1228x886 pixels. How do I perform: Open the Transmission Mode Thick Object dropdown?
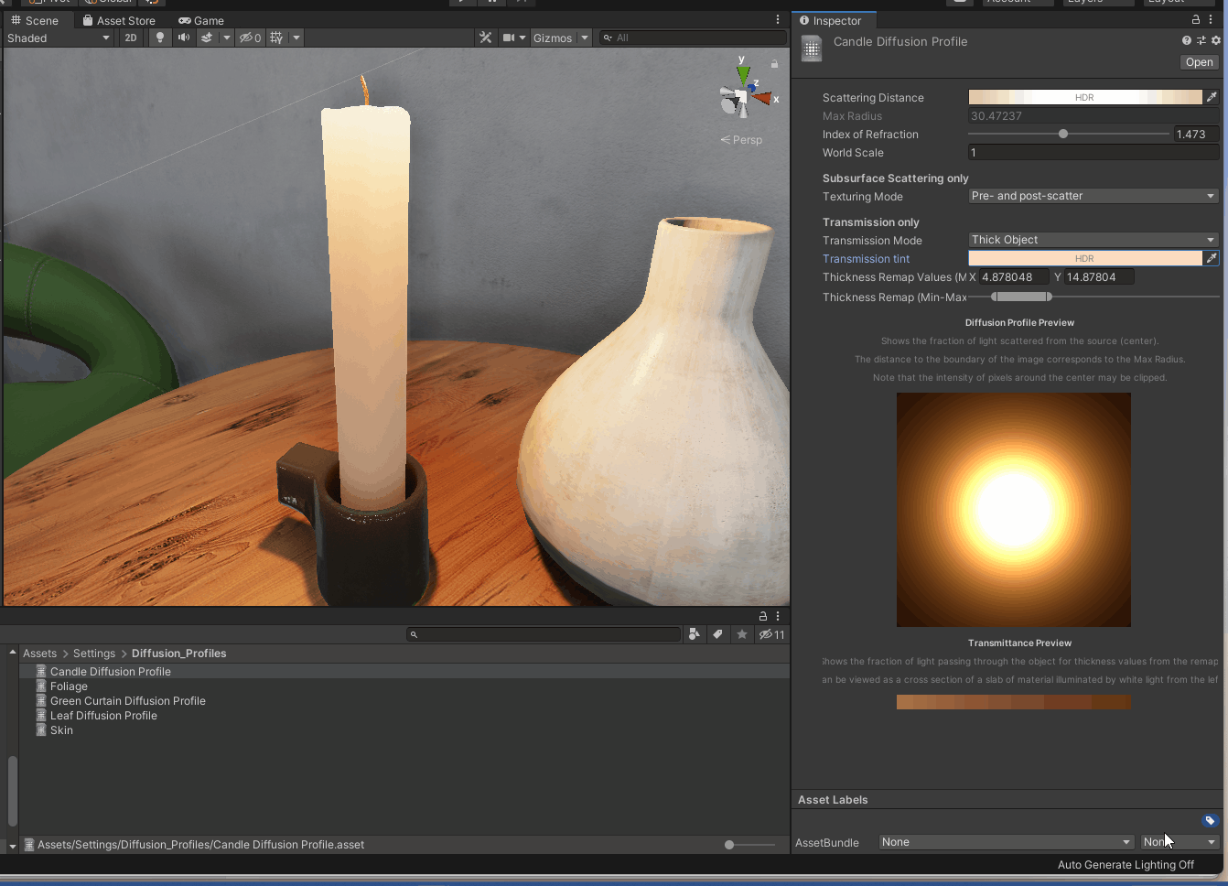(1093, 240)
